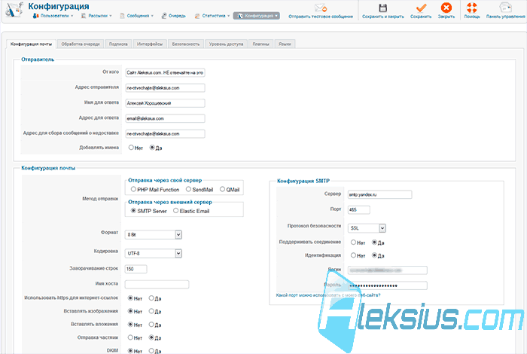Select Да for DKIM option
This screenshot has width=527, height=354.
tap(151, 351)
